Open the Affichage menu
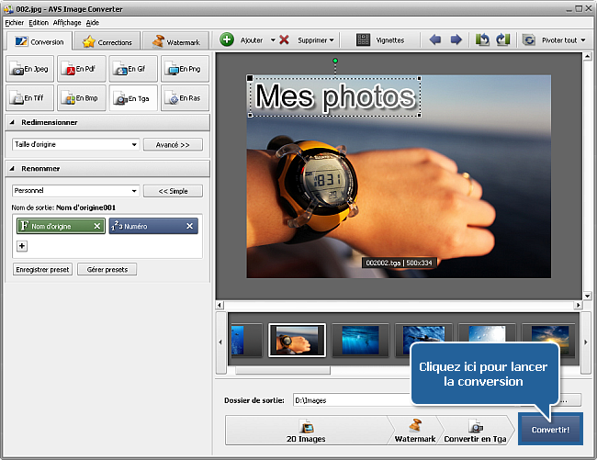The image size is (597, 460). (67, 22)
